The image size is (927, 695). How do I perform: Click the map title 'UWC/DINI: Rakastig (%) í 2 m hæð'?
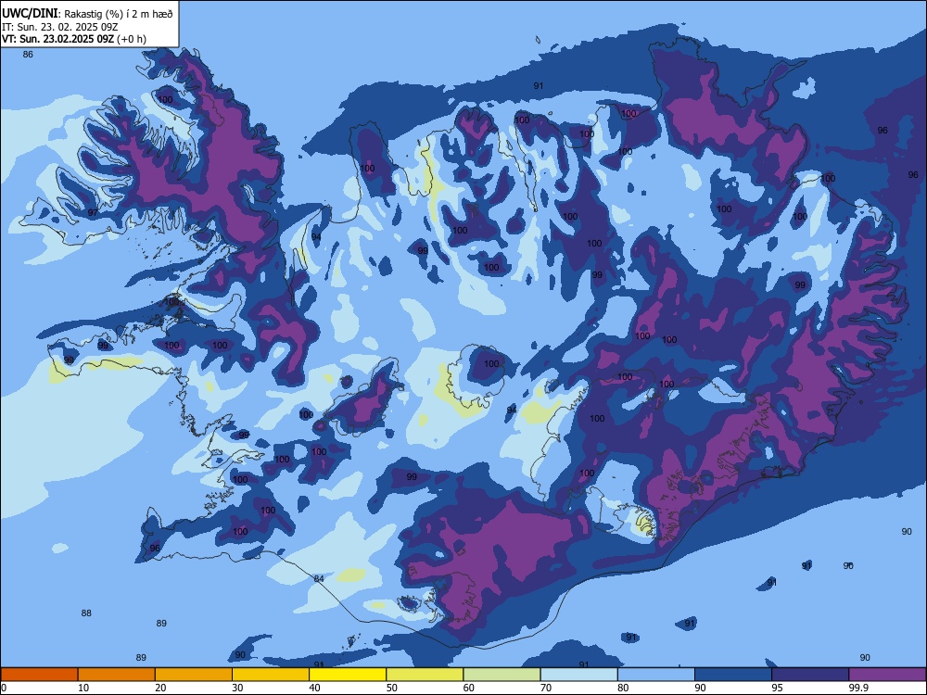[x=87, y=14]
